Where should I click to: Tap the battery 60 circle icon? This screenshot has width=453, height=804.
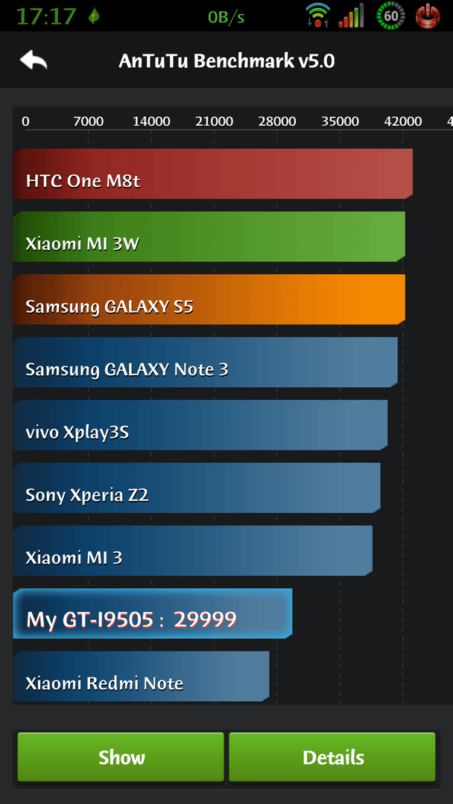pos(390,16)
